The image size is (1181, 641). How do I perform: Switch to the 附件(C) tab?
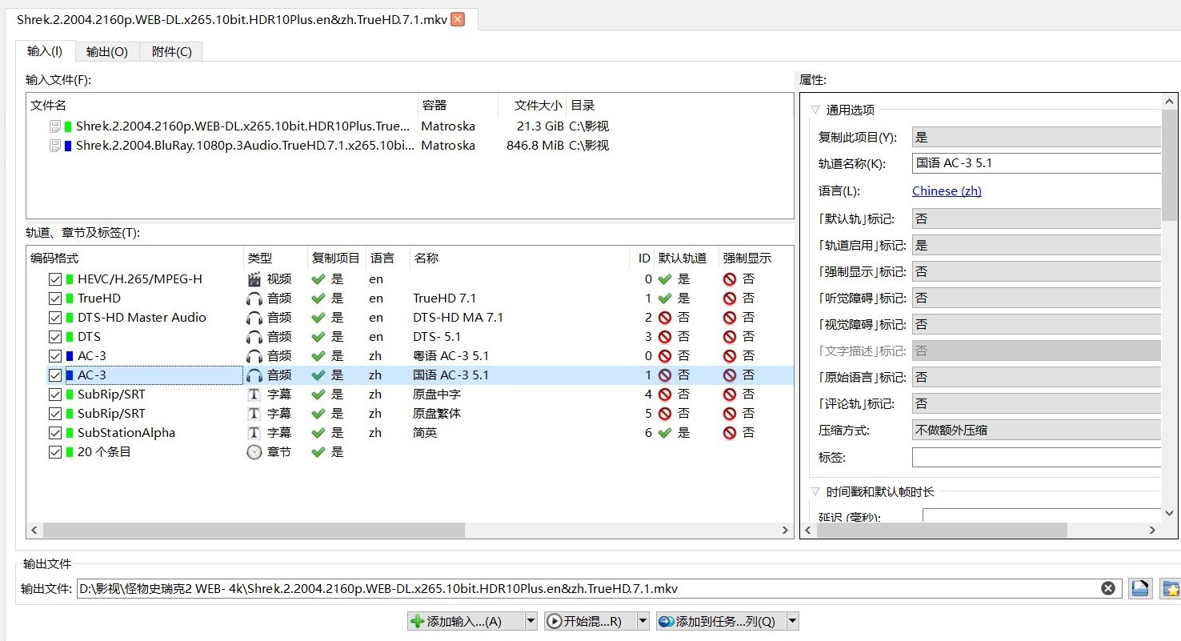click(171, 51)
